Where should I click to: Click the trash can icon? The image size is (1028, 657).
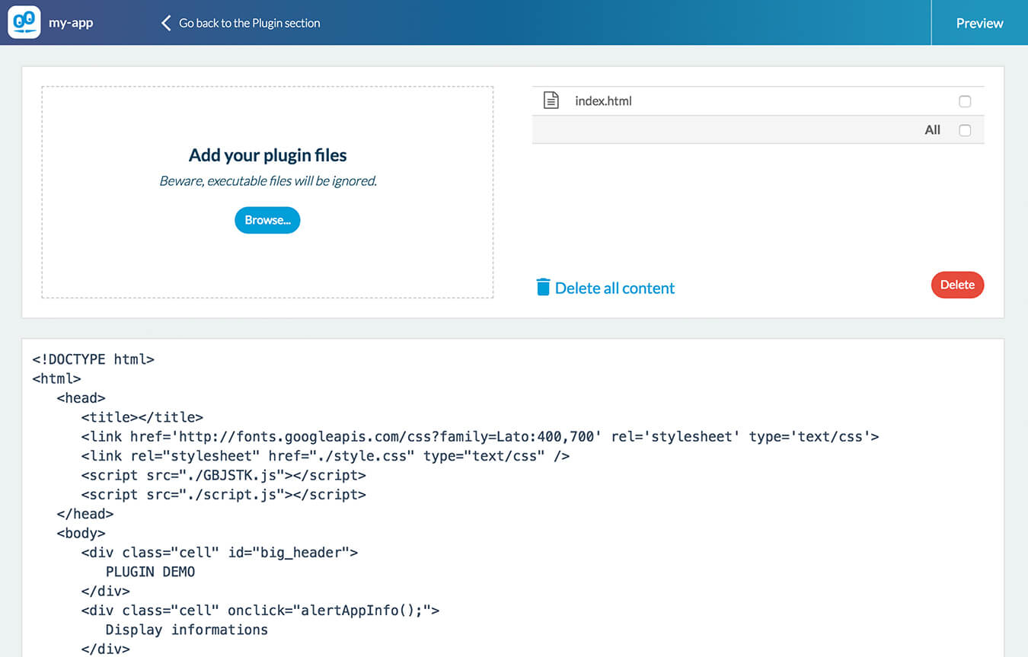pos(543,287)
